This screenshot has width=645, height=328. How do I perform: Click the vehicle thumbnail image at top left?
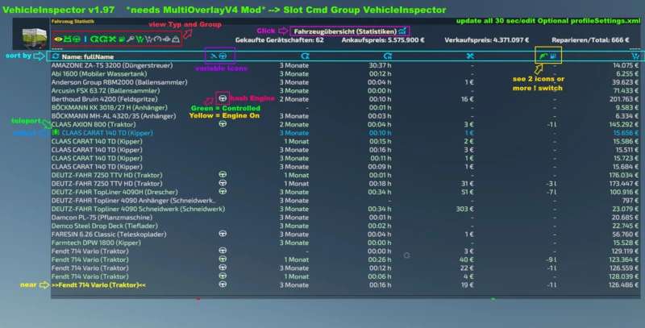(34, 35)
